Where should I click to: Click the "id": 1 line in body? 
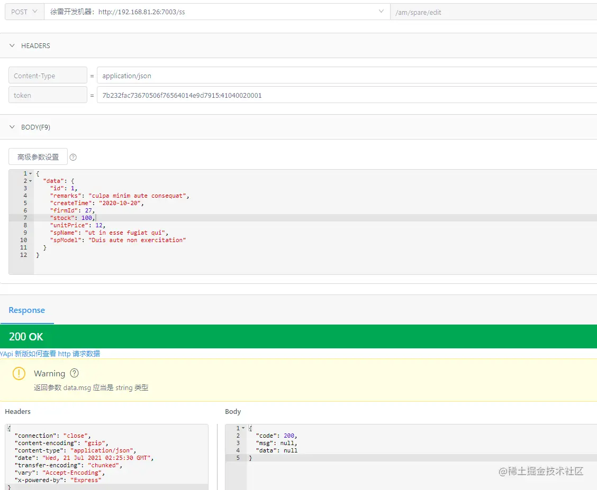tap(64, 188)
